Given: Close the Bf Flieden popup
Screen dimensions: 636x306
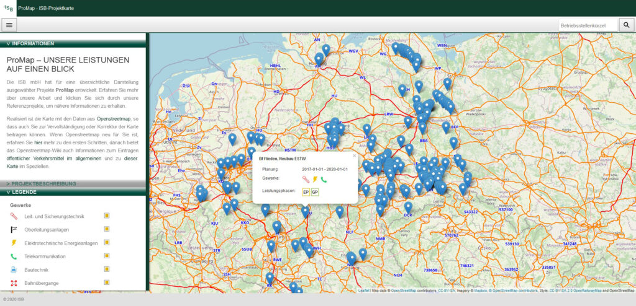Looking at the screenshot, I should (355, 155).
